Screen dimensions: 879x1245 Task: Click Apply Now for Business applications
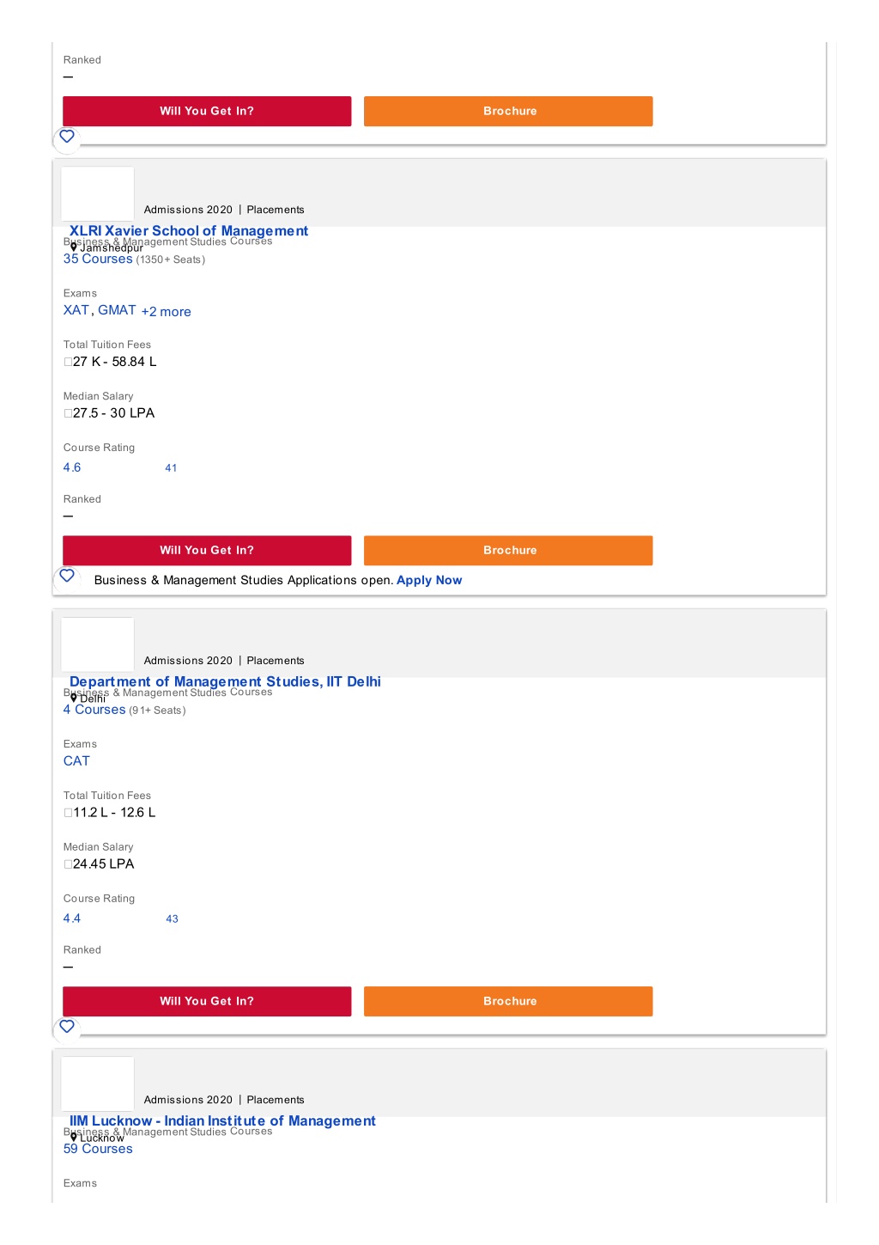point(429,580)
